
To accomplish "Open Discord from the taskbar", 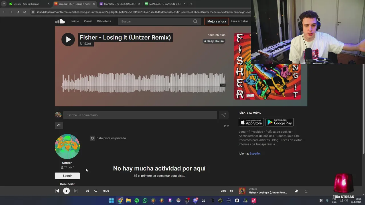I will tap(195, 200).
